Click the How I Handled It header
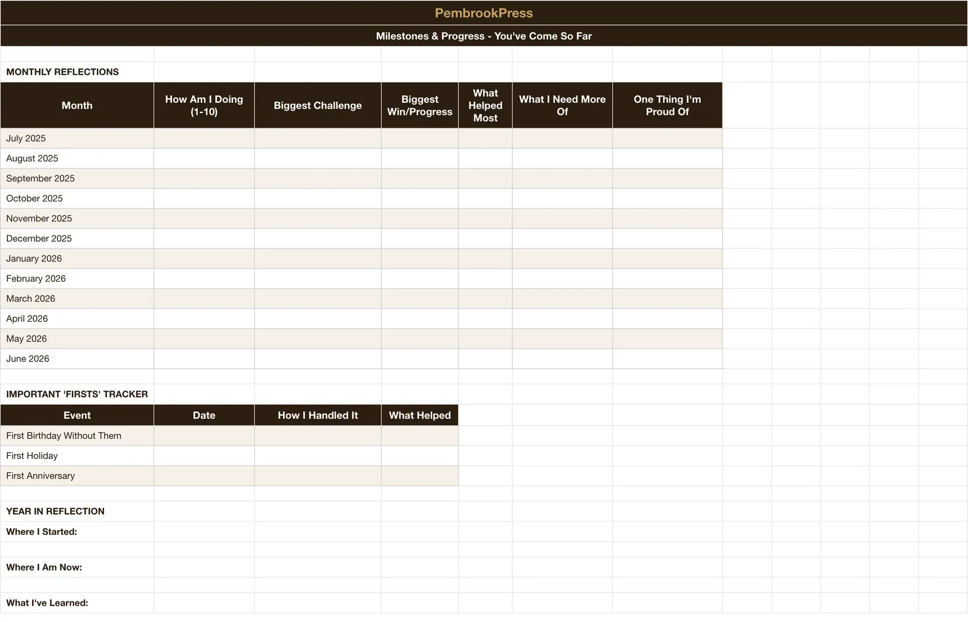 point(318,415)
